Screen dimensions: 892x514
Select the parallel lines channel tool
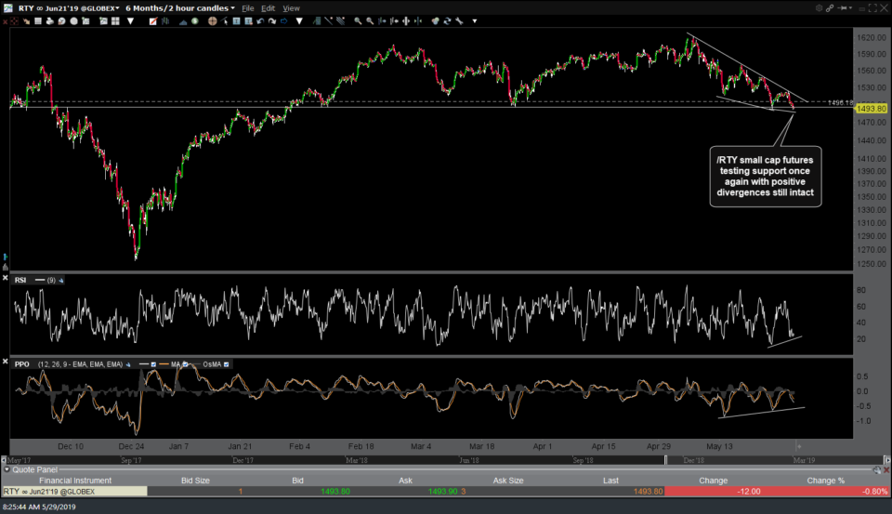(340, 21)
